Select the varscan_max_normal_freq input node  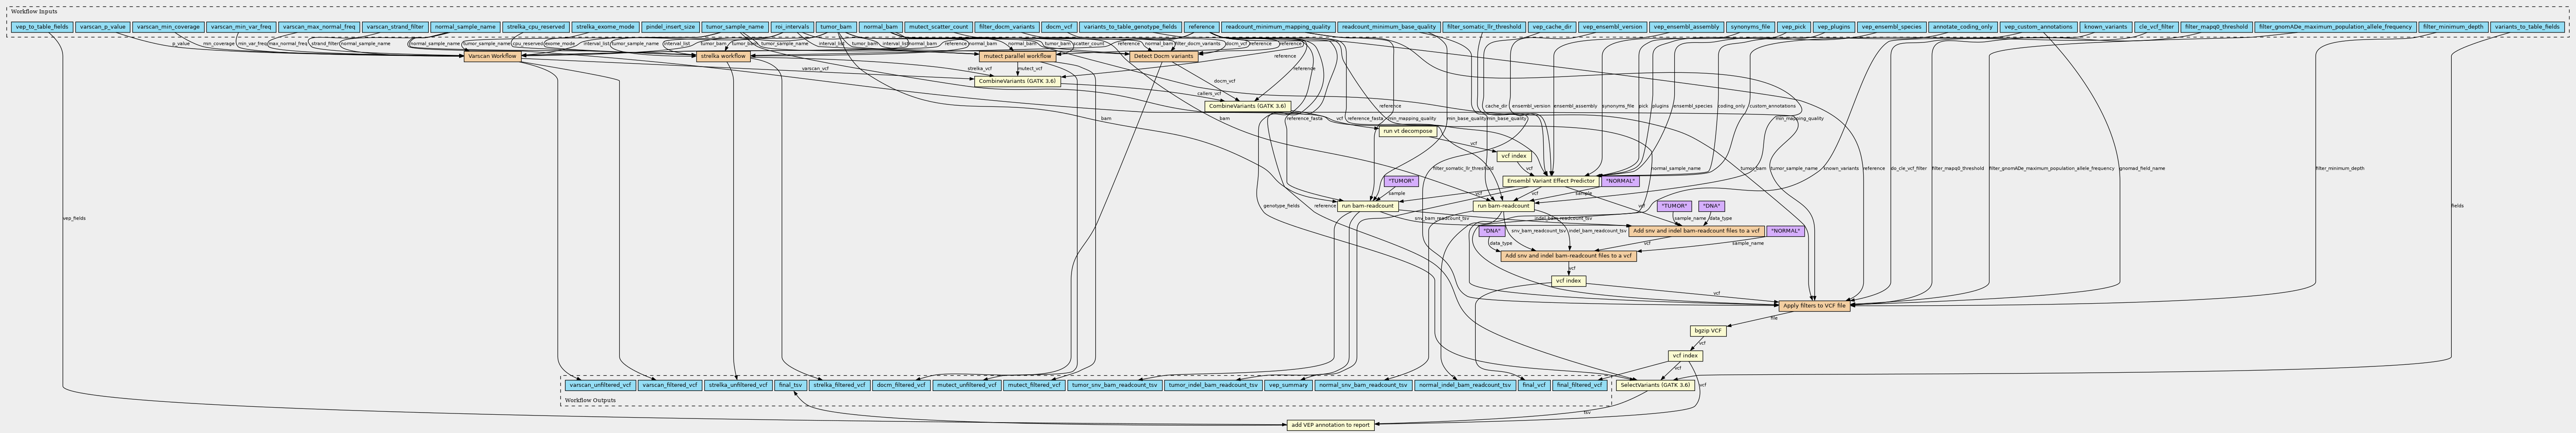[x=318, y=27]
